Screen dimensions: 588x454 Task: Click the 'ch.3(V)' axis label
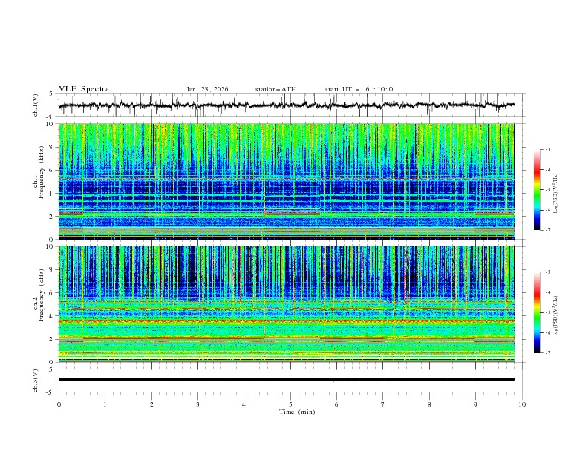pos(36,381)
